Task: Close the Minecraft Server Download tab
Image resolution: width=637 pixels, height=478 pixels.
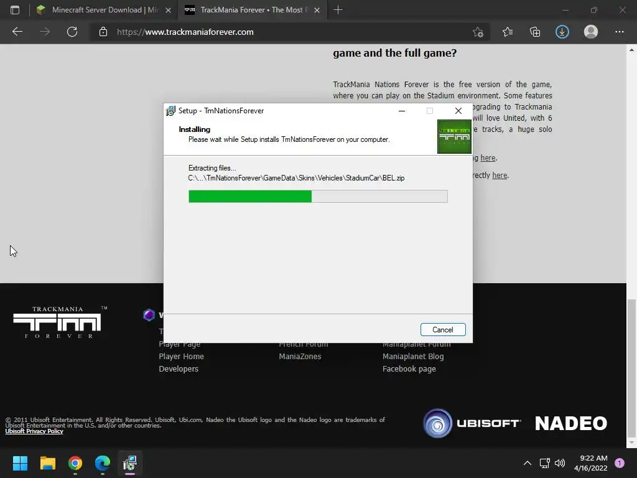Action: [168, 10]
